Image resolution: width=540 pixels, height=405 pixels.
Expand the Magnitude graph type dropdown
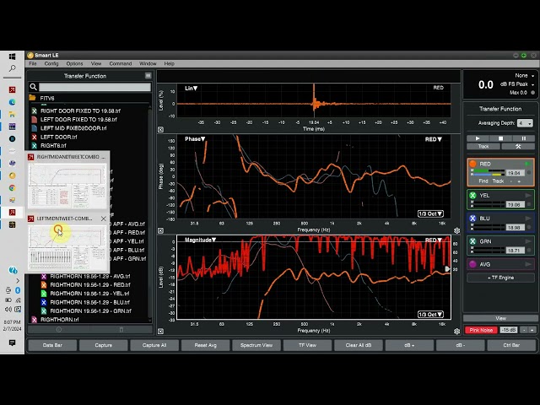(201, 240)
